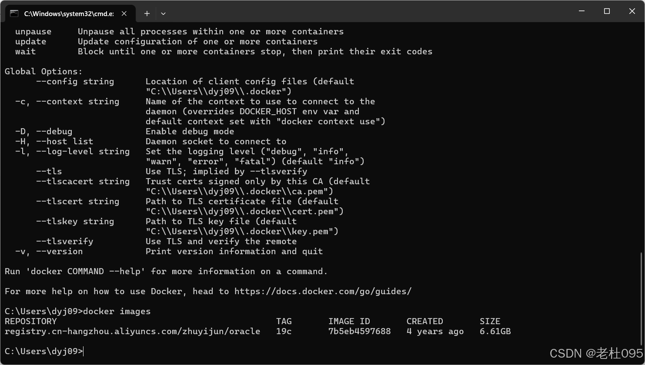This screenshot has height=365, width=645.
Task: Open the new tab profile dropdown
Action: pyautogui.click(x=163, y=13)
